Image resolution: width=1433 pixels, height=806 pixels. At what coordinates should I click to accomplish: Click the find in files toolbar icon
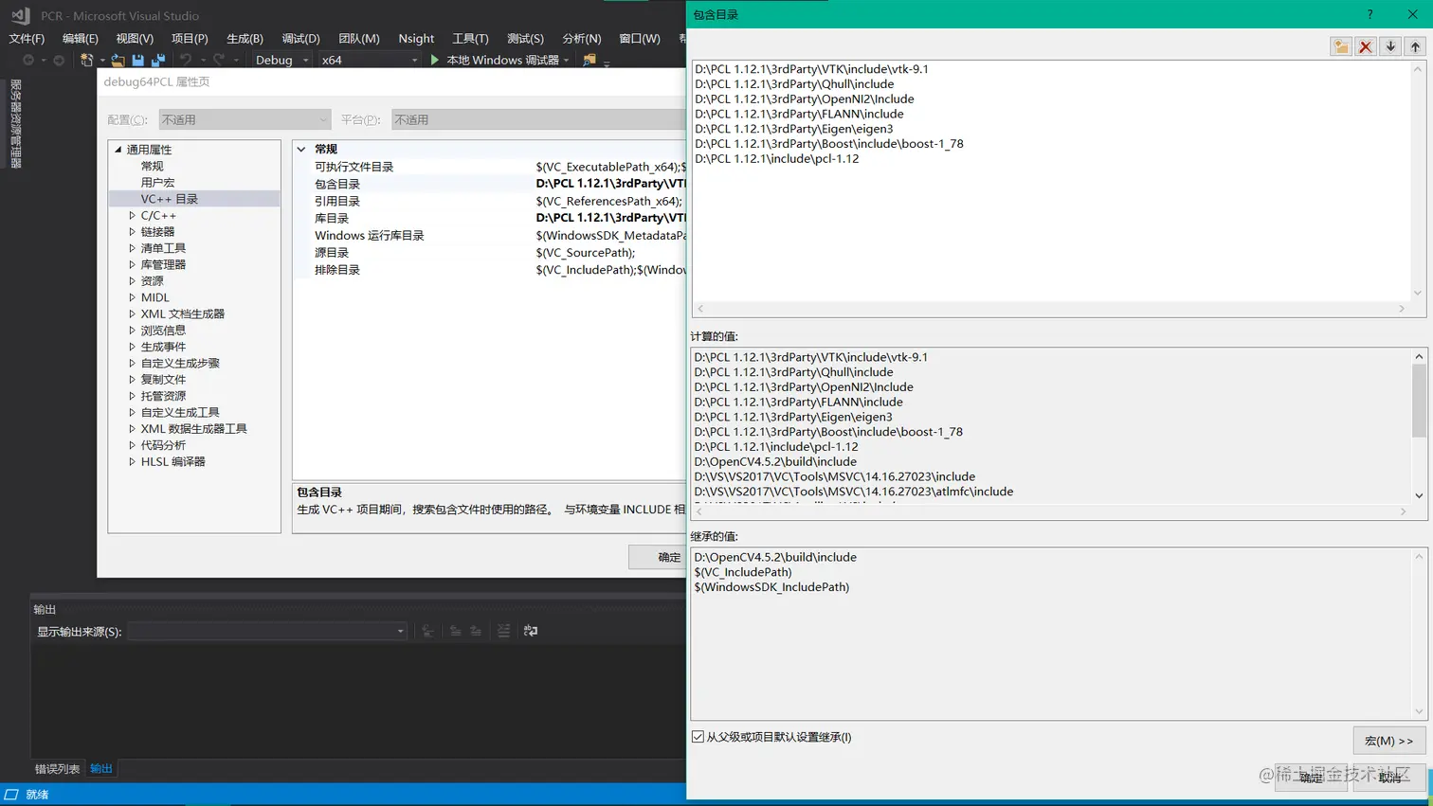pyautogui.click(x=590, y=60)
